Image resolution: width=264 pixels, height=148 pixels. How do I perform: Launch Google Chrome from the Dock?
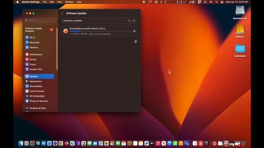click(61, 143)
